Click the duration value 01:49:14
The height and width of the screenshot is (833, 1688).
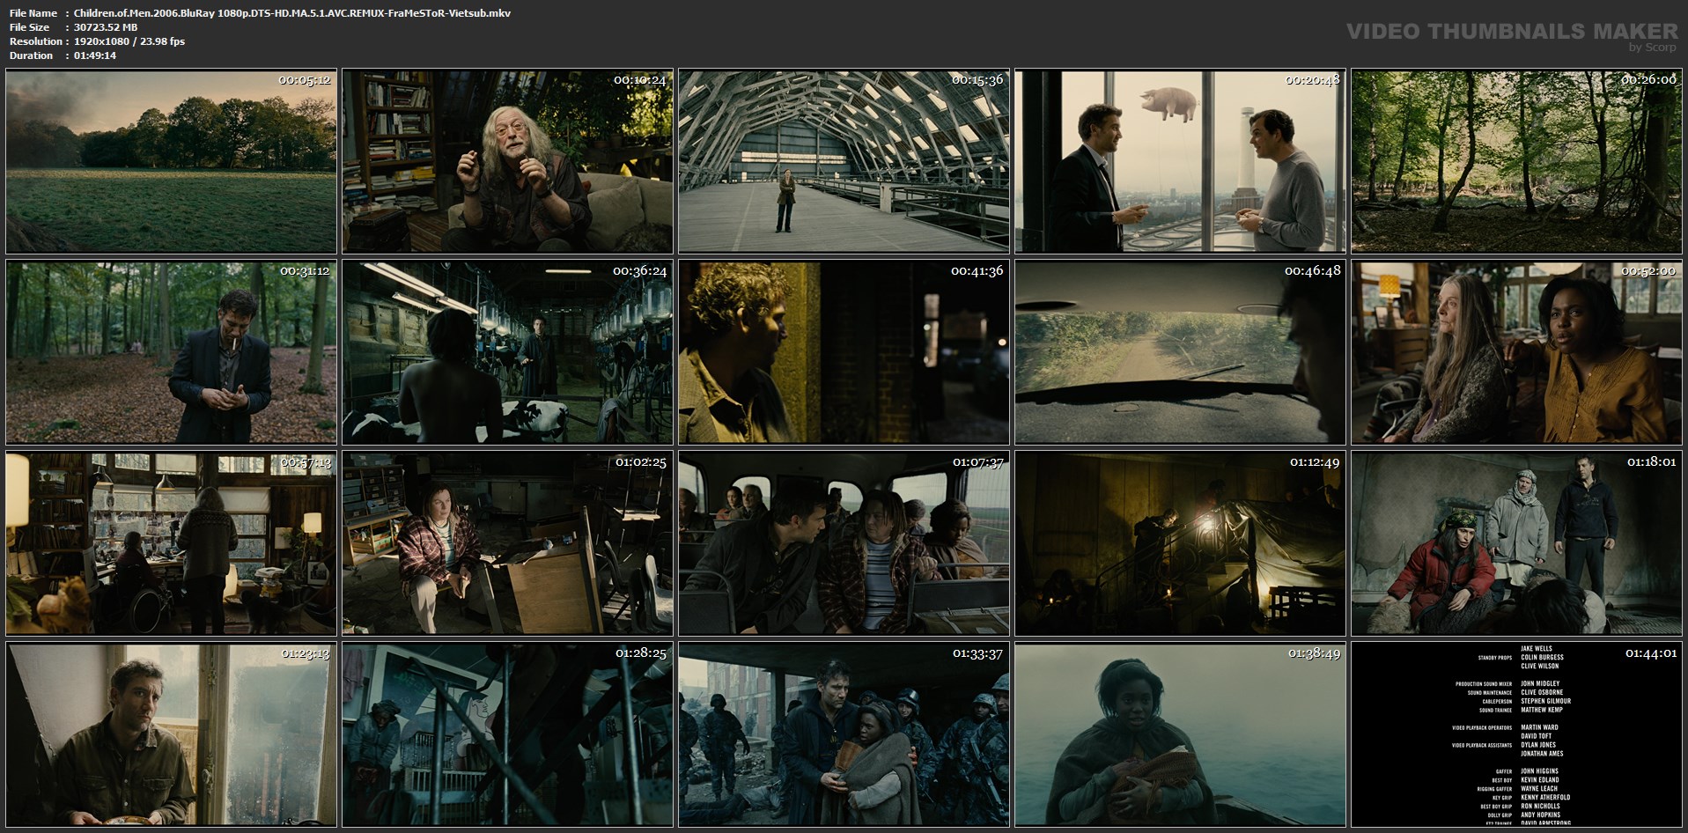pos(95,55)
